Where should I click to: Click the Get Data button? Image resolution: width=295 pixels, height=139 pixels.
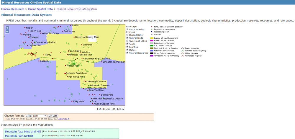pyautogui.click(x=53, y=116)
